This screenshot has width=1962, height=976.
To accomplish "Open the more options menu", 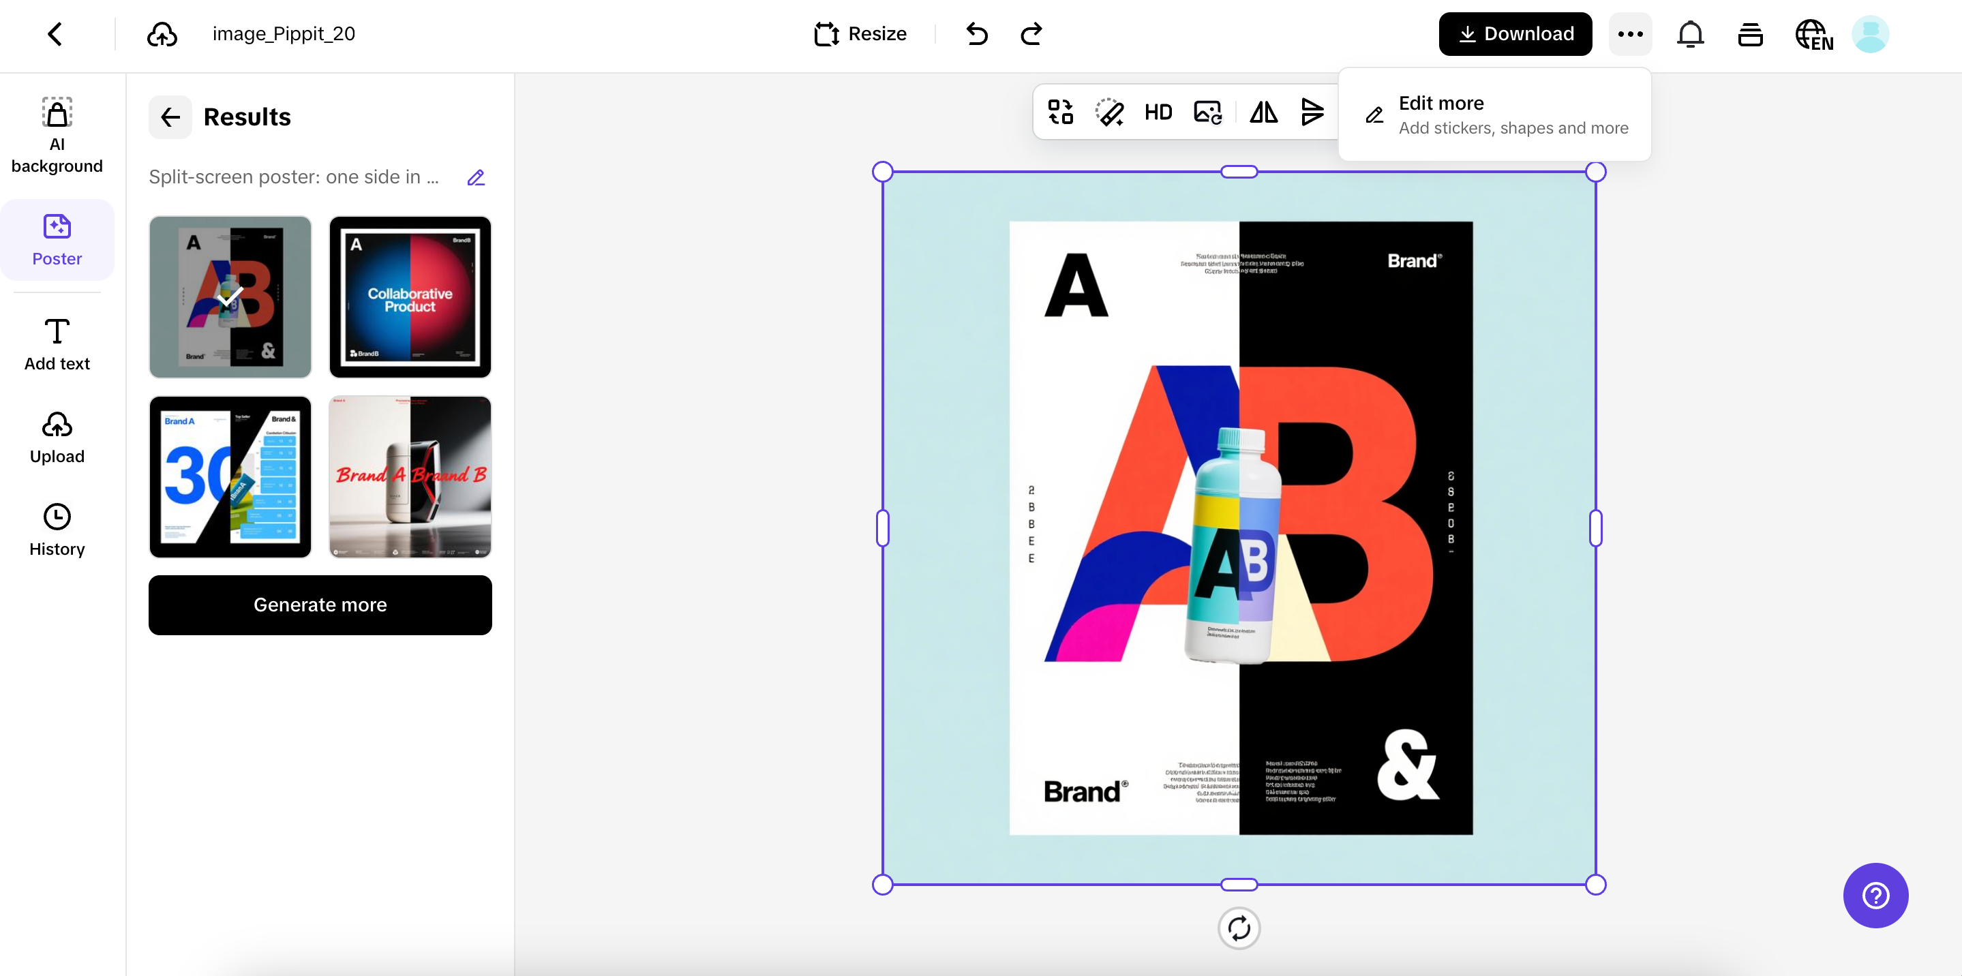I will tap(1630, 33).
